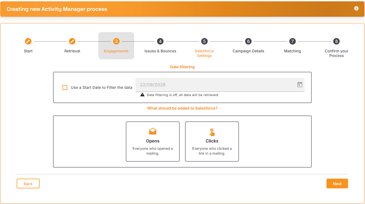Enable Use a Start Date checkbox

65,87
